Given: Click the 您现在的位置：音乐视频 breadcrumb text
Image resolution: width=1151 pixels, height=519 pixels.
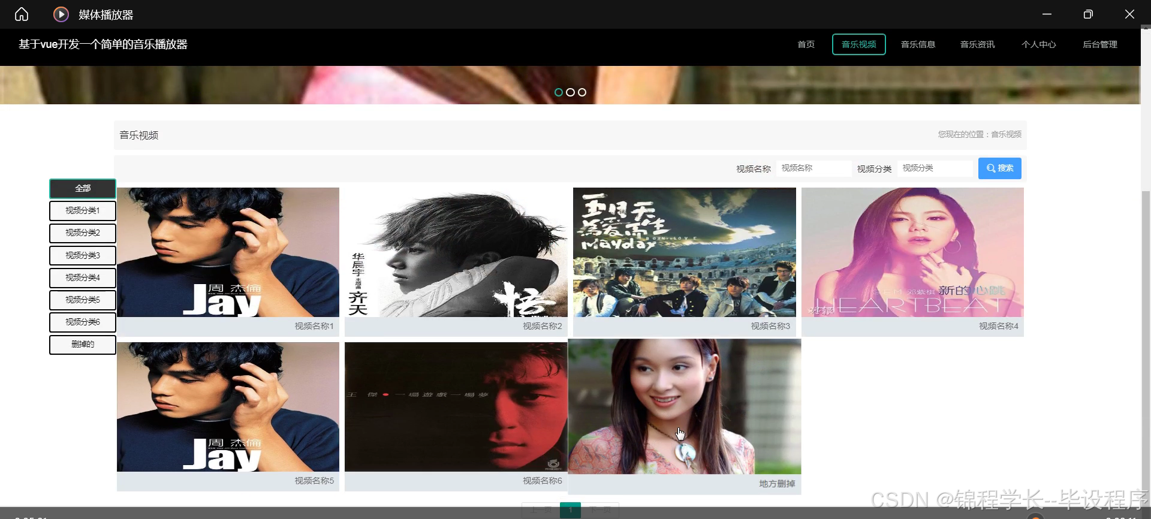Looking at the screenshot, I should 980,134.
